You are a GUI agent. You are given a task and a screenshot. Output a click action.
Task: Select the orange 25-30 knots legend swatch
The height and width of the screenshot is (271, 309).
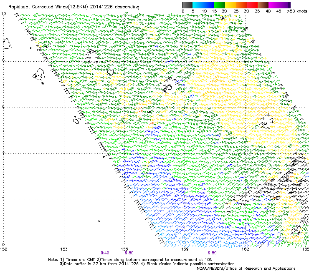pos(241,5)
